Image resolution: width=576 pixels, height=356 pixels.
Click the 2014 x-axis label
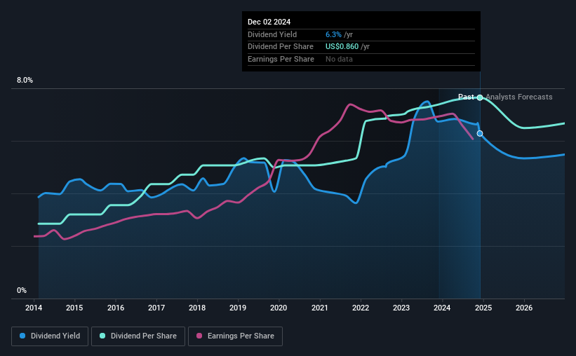[x=34, y=308]
